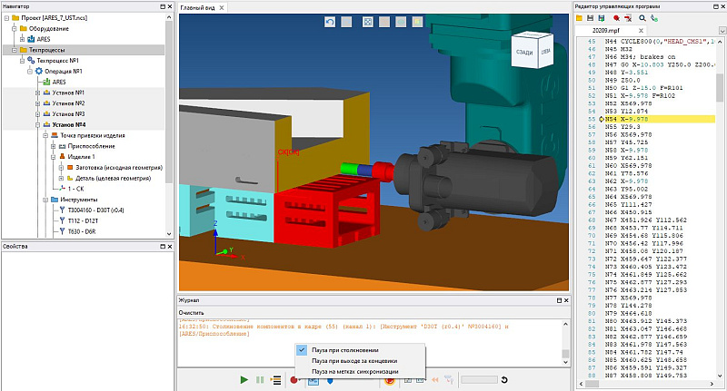The image size is (727, 391).
Task: Click the step list icon beside pause
Action: click(275, 380)
